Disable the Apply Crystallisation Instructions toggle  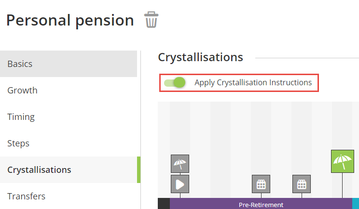click(x=175, y=83)
